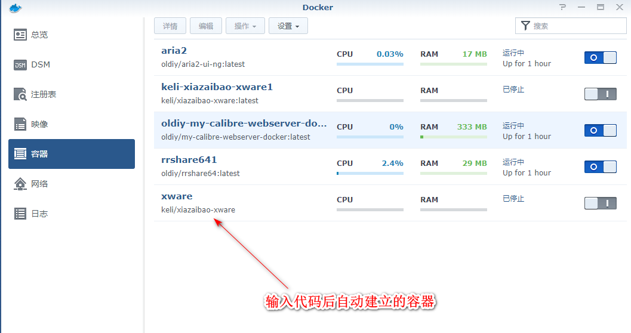Click the Docker window title text

tap(318, 7)
